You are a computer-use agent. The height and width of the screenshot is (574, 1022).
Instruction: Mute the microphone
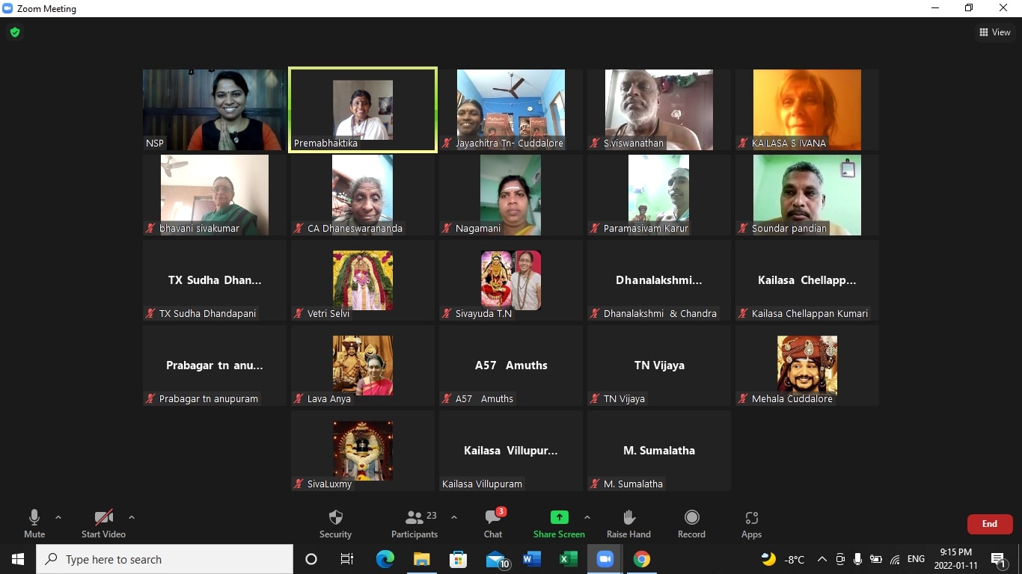click(x=34, y=523)
